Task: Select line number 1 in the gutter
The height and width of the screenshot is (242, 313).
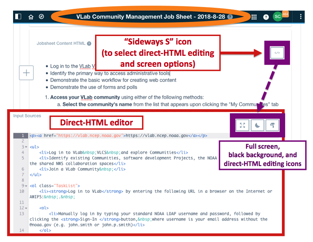Action: coord(23,136)
